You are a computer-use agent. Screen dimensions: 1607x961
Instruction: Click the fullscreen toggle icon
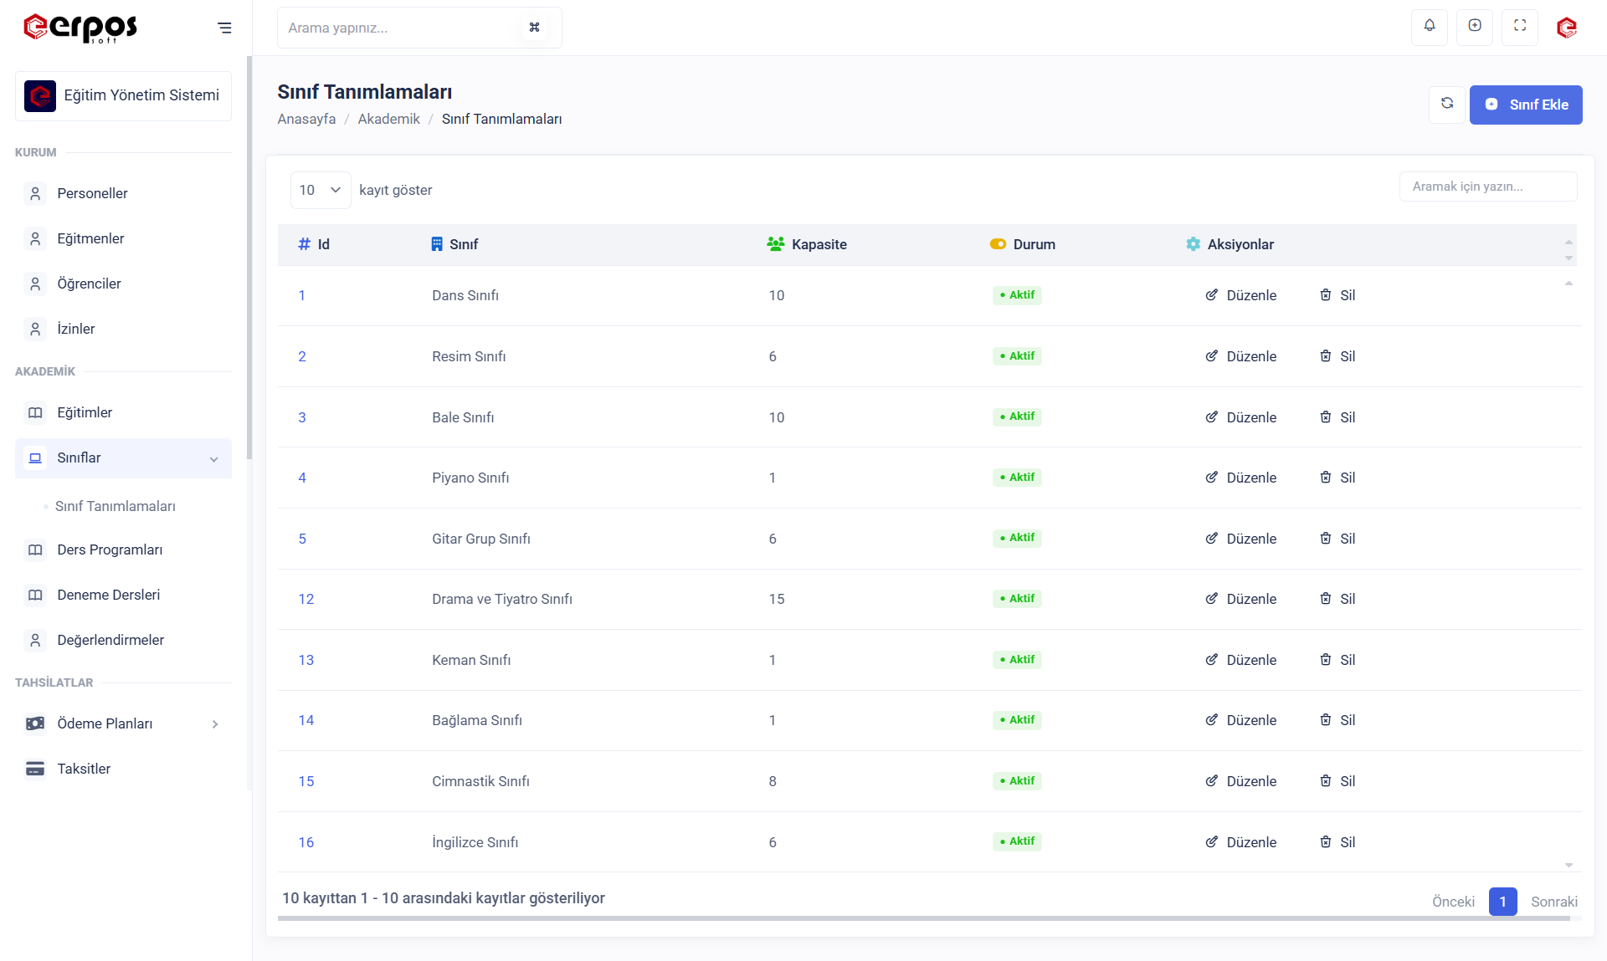(x=1520, y=26)
